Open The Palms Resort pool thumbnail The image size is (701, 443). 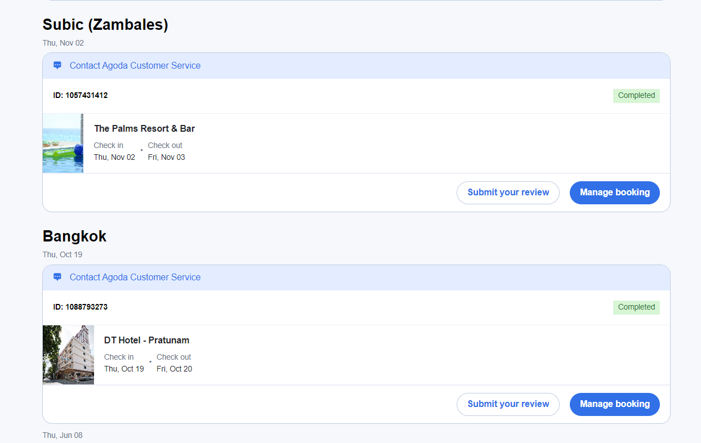(63, 143)
